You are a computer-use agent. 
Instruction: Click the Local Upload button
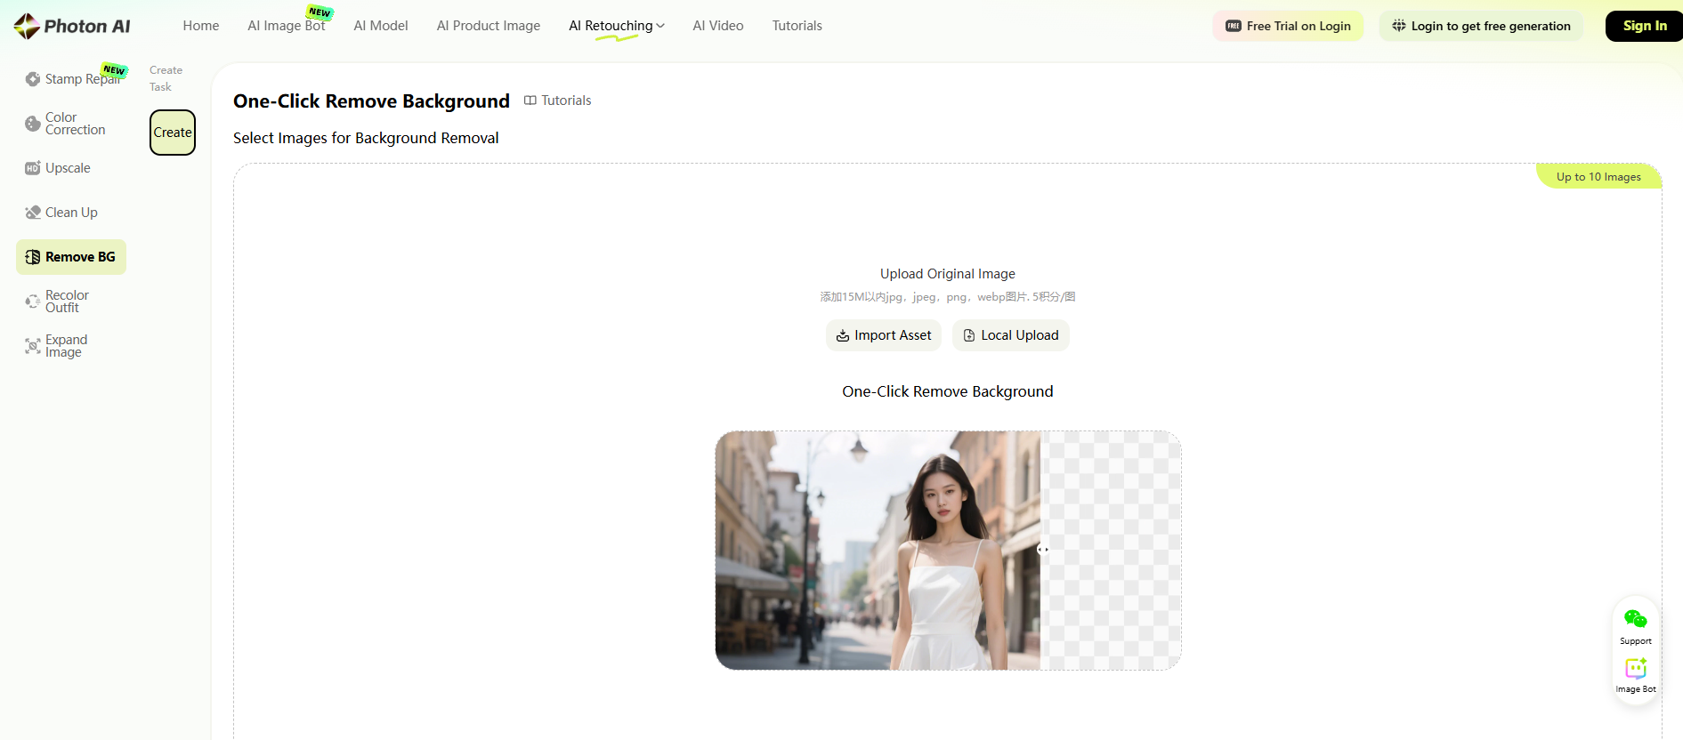tap(1011, 335)
